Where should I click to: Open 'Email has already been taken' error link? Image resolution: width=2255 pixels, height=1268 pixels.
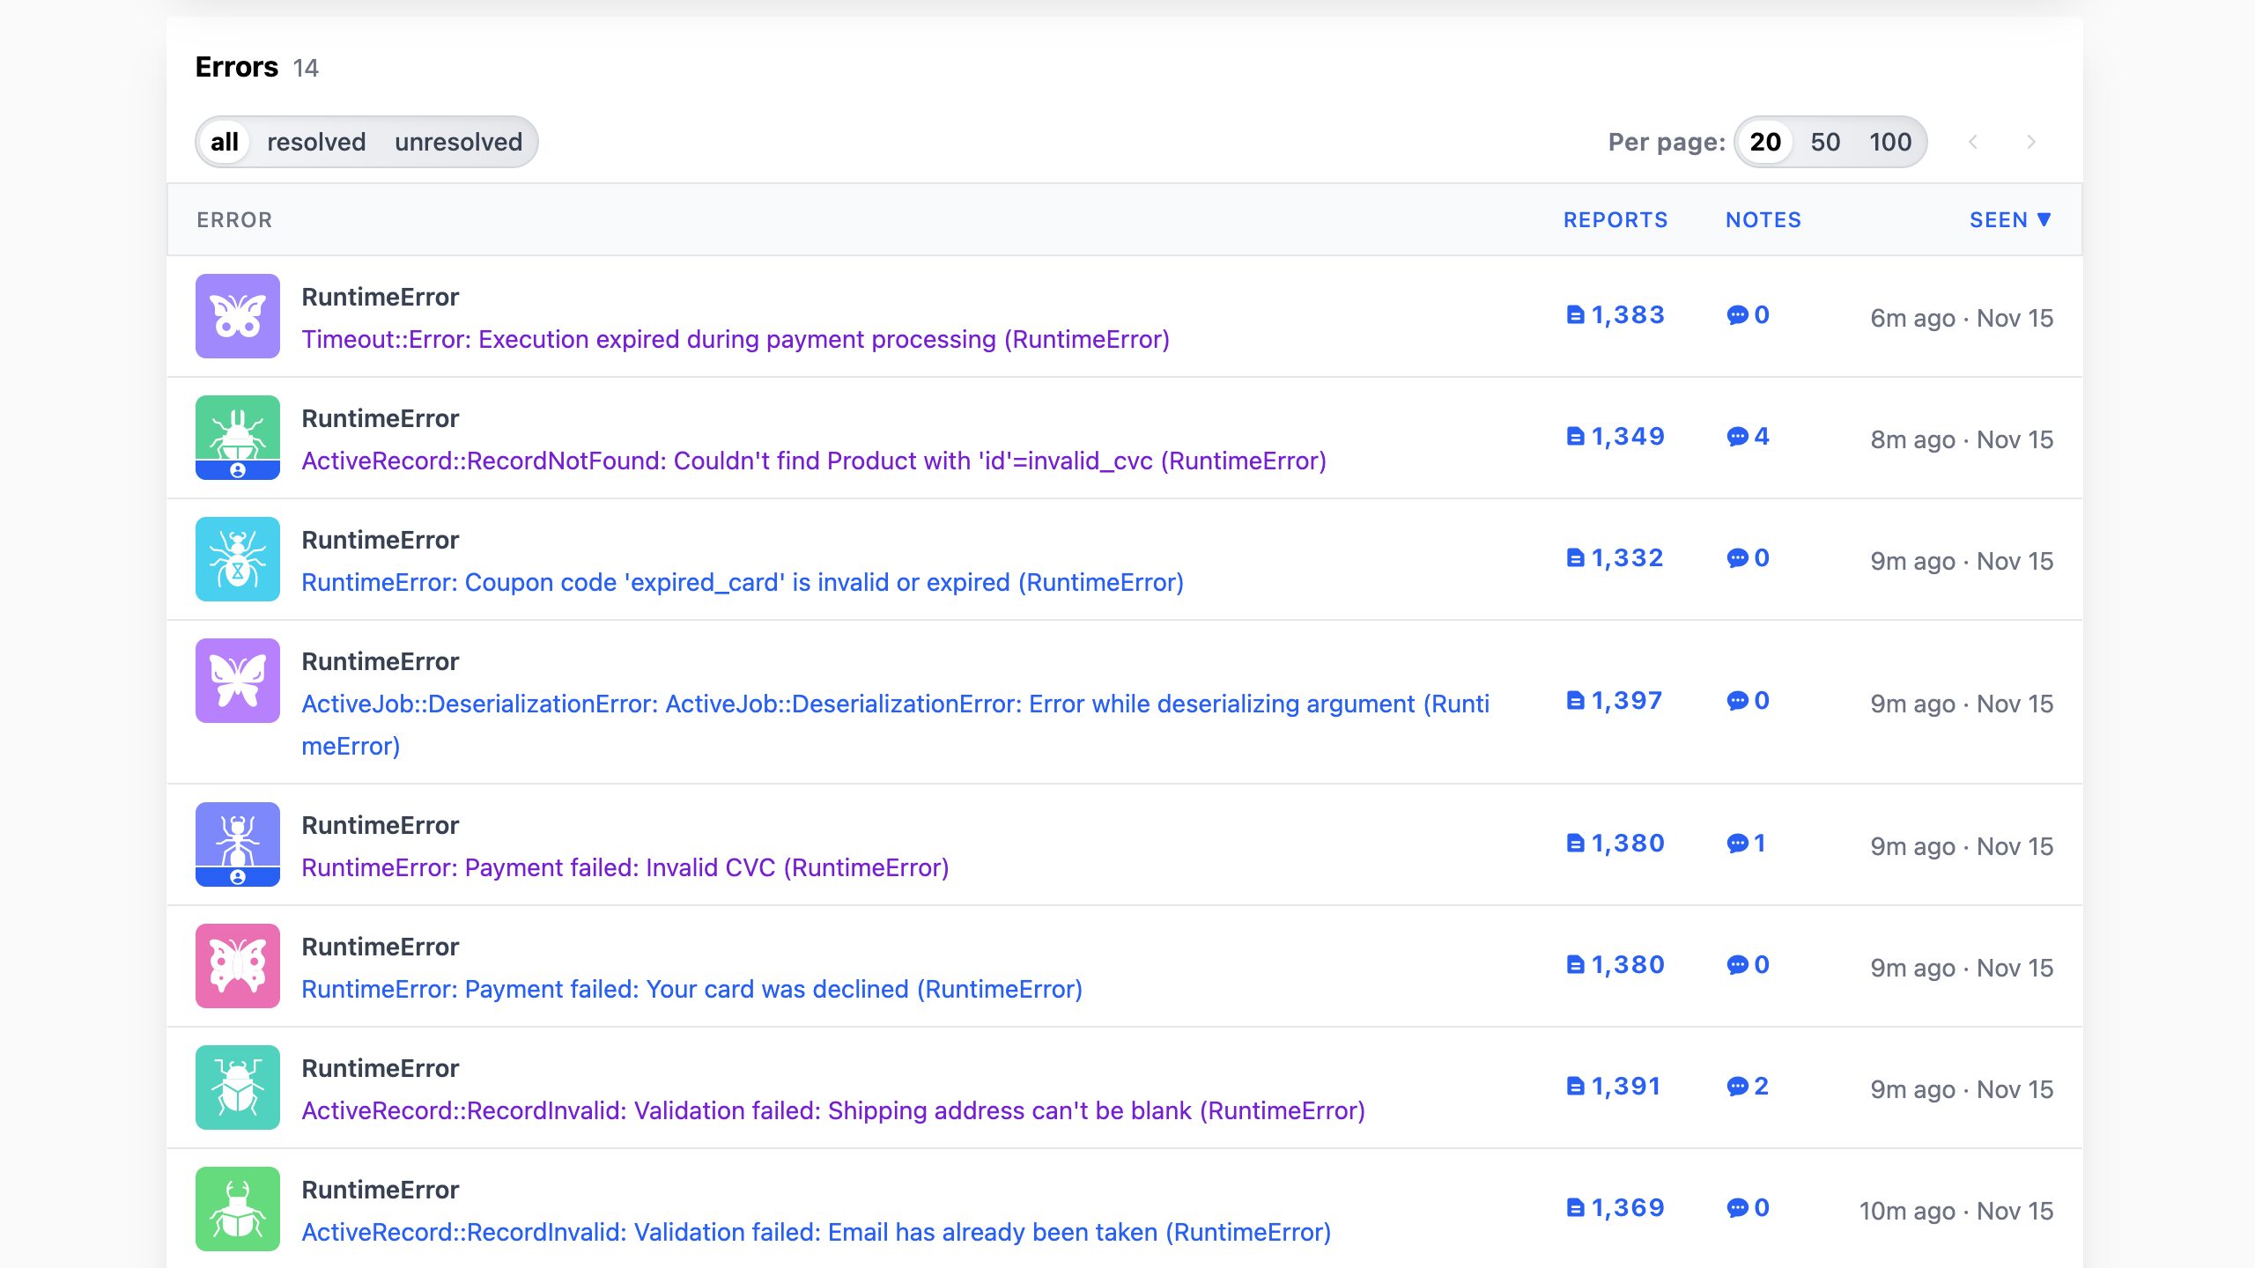(x=816, y=1232)
